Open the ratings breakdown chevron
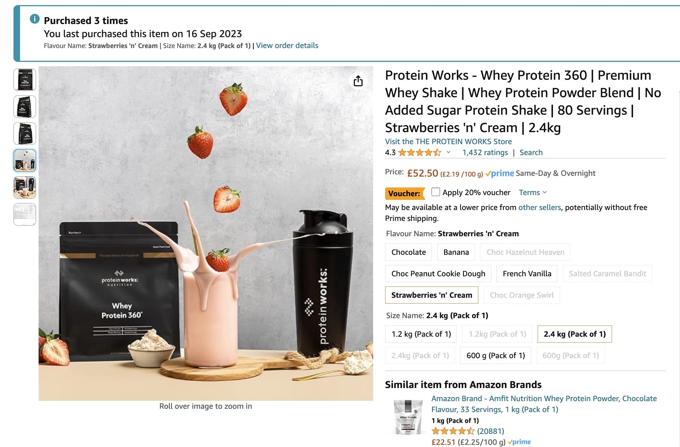 point(448,153)
